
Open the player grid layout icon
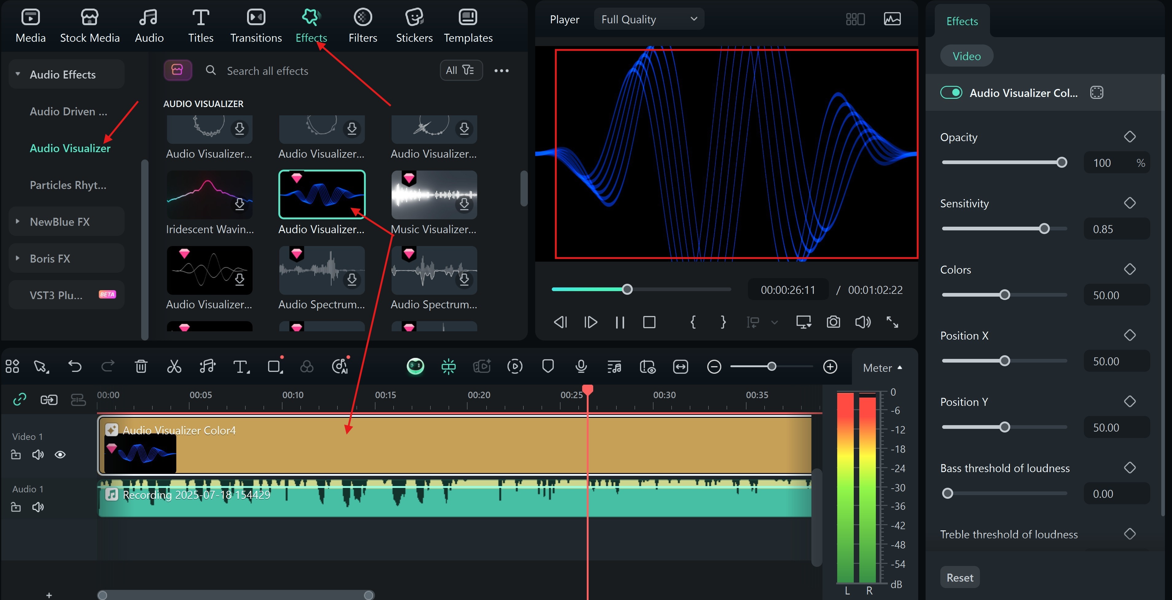pos(855,19)
